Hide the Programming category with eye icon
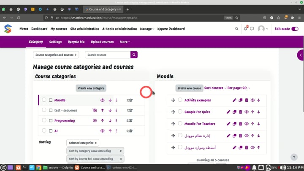Image resolution: width=304 pixels, height=171 pixels. pos(95,121)
